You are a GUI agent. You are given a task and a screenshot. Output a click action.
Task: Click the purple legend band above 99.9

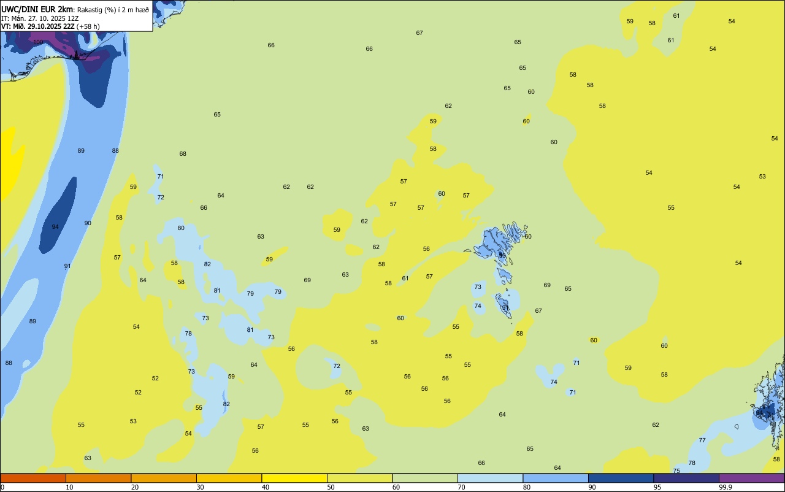click(751, 478)
